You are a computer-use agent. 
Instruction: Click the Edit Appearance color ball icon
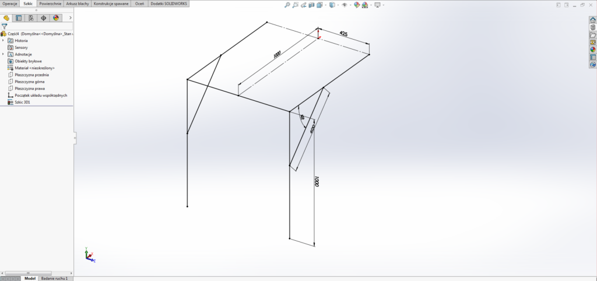click(x=356, y=5)
